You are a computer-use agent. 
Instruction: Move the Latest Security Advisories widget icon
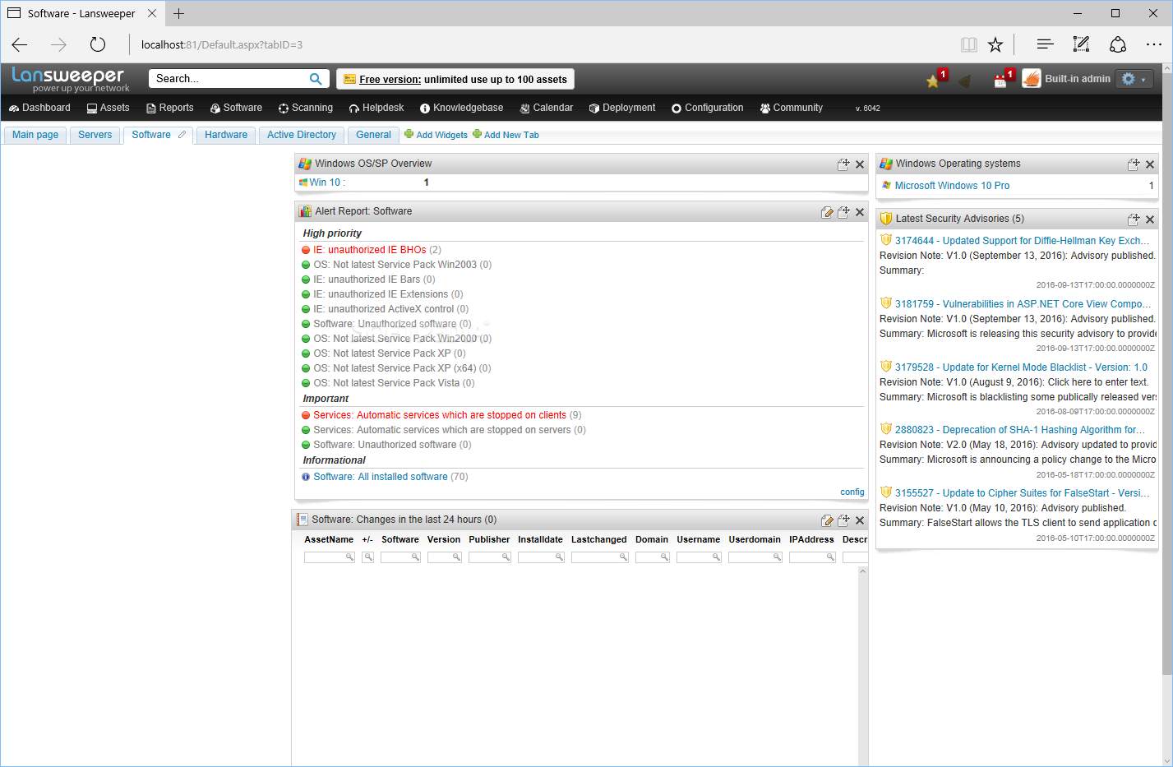tap(1134, 219)
